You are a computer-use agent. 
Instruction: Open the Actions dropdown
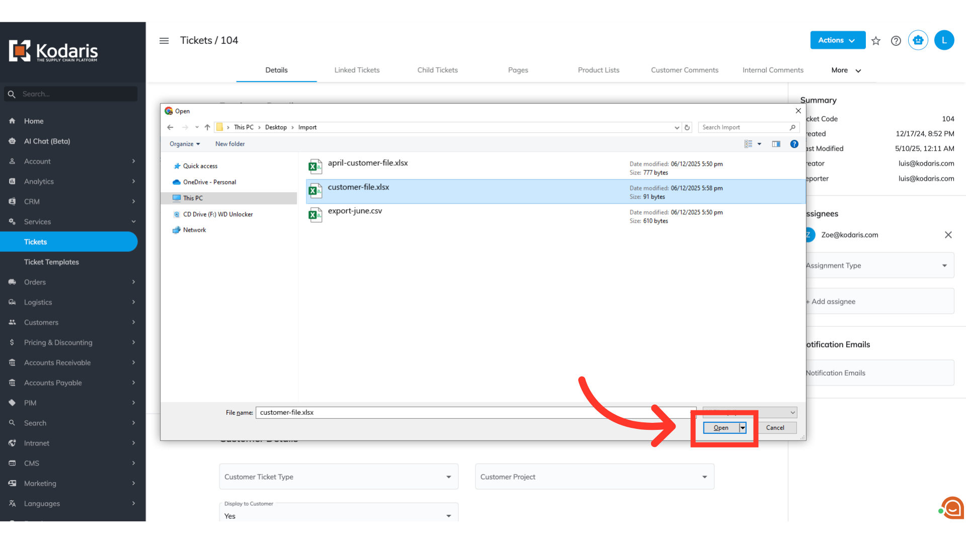pos(837,40)
